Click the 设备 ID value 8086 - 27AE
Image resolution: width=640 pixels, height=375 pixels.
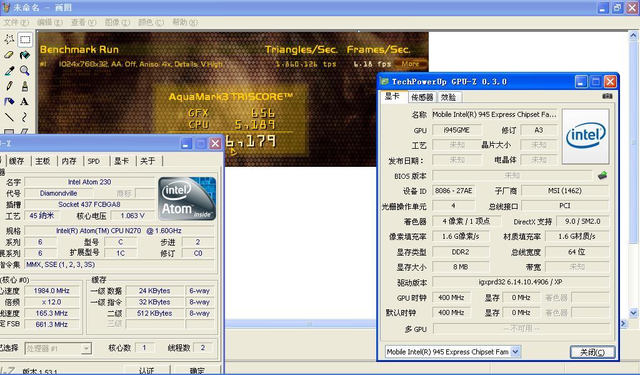pyautogui.click(x=454, y=191)
